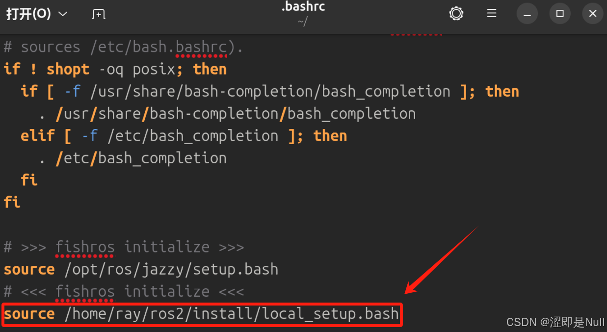Click the 'source /opt/ros/jazzy/setup.bash' line
Screen dimensions: 607x332
pyautogui.click(x=141, y=269)
